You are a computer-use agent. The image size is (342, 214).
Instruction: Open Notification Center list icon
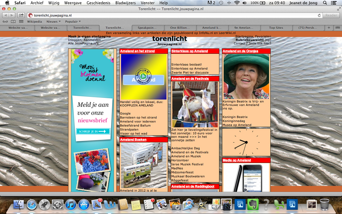[333, 3]
